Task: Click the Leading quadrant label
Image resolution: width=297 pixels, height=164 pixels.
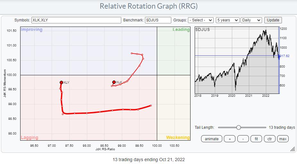Action: click(181, 30)
